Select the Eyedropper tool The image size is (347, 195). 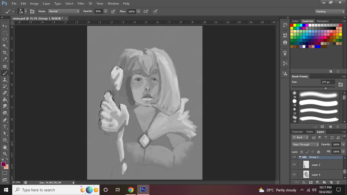pyautogui.click(x=5, y=59)
